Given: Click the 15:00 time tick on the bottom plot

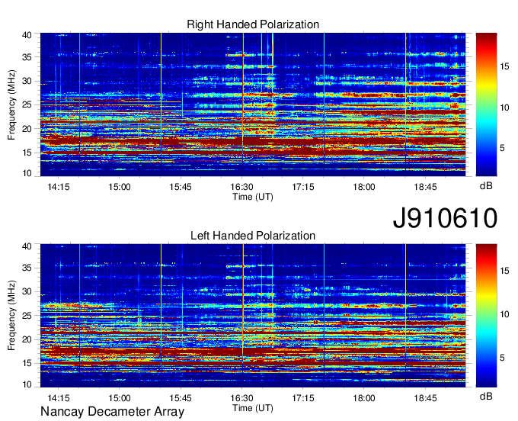Looking at the screenshot, I should (120, 398).
